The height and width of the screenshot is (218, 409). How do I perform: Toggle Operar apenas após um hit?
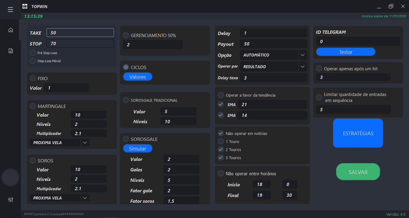(x=319, y=69)
